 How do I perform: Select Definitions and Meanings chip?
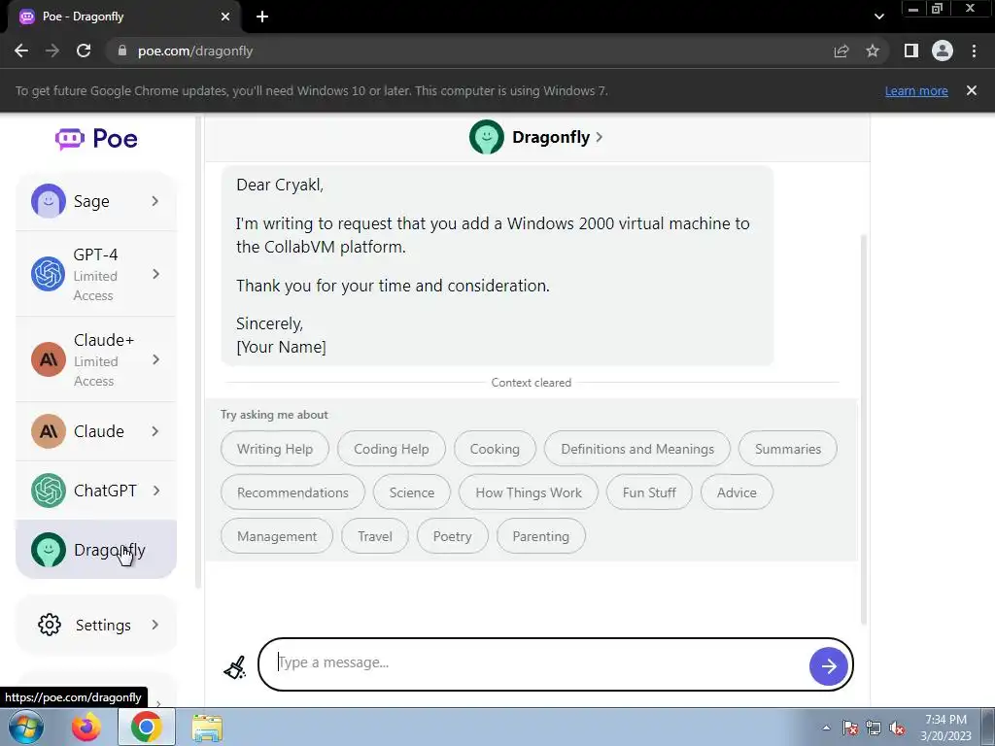[x=637, y=449]
